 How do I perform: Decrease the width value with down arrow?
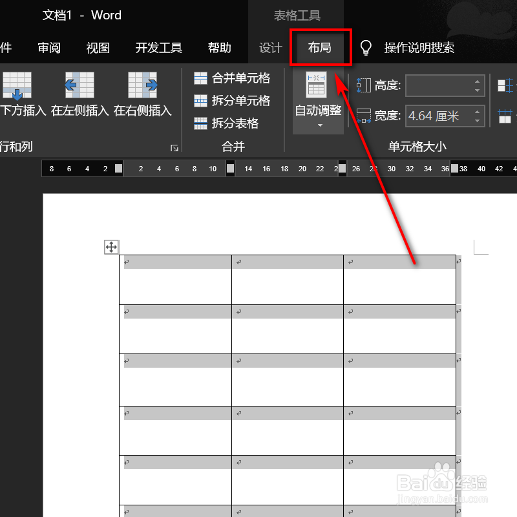pos(477,121)
